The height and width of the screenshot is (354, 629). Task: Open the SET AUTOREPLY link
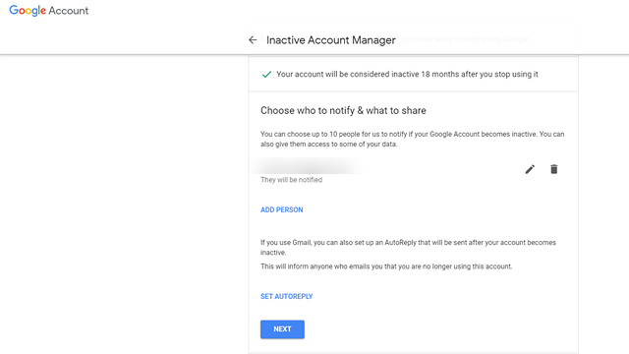[286, 297]
